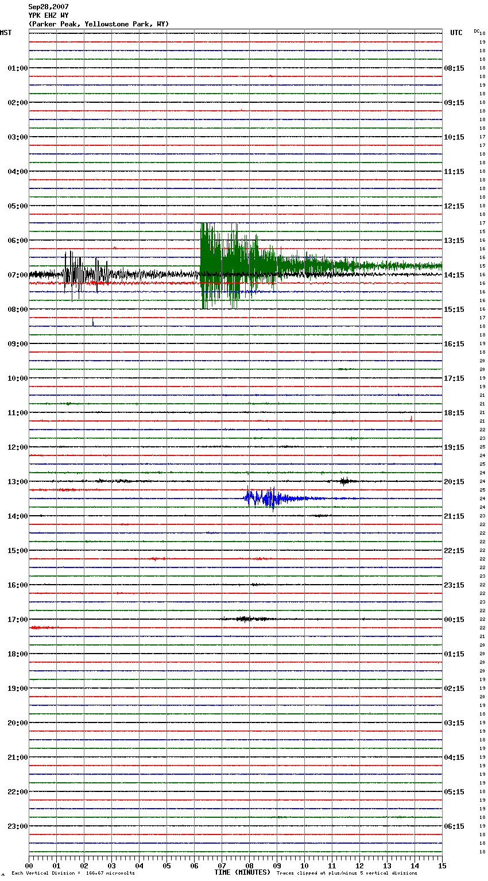Click the 03:15 UTC time label

pyautogui.click(x=454, y=723)
